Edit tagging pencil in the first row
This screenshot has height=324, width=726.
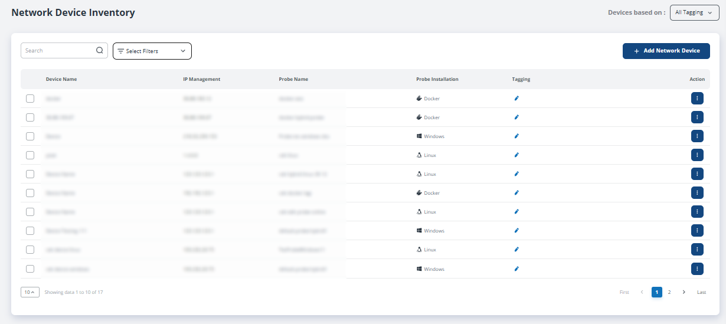coord(516,99)
